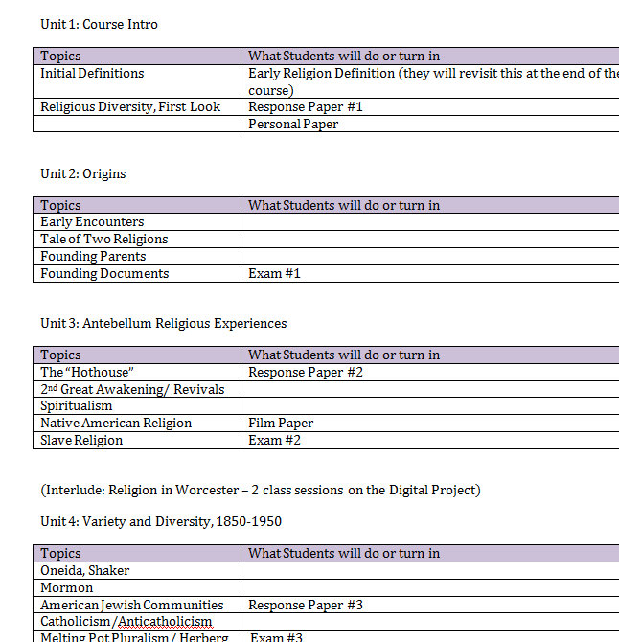Click Unit 1 "What Students will do" header
The image size is (619, 642).
[x=430, y=57]
